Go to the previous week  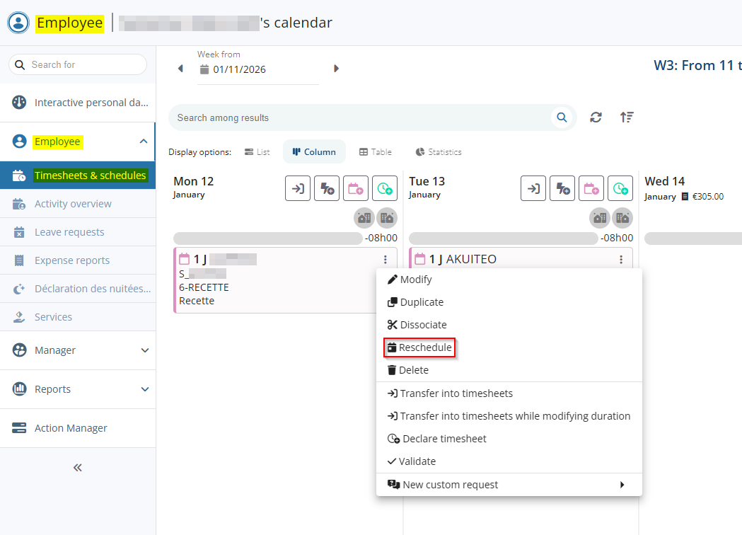click(180, 69)
